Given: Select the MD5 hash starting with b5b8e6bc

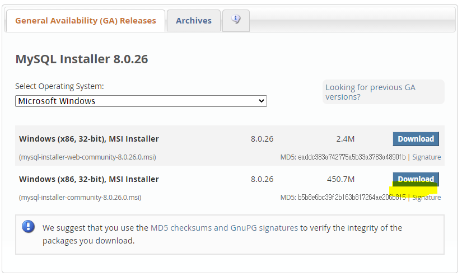Looking at the screenshot, I should click(352, 198).
